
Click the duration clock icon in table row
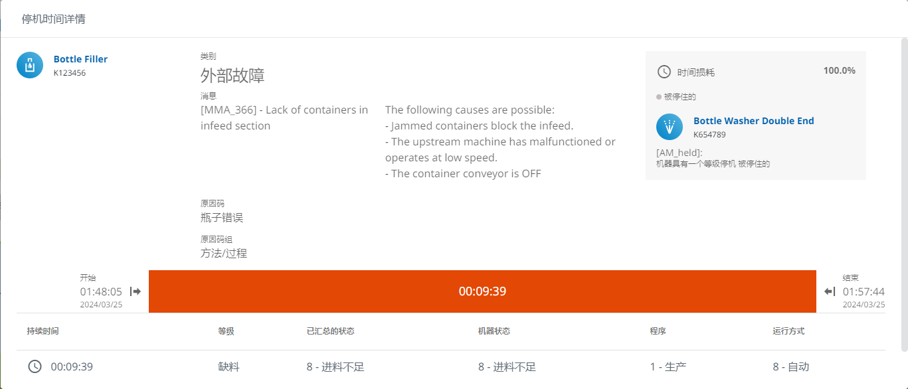35,366
